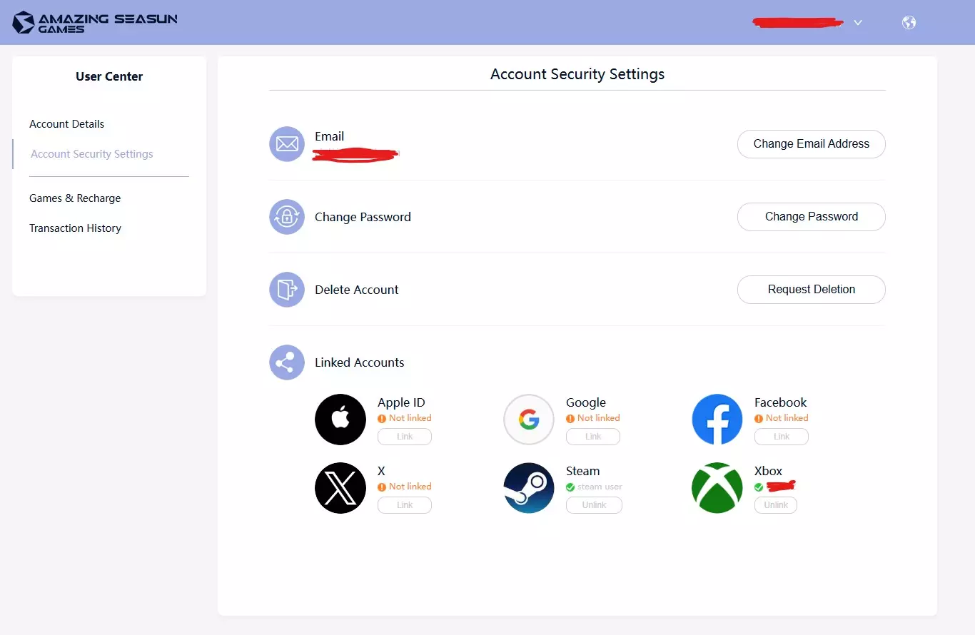The width and height of the screenshot is (975, 635).
Task: Click the Xbox linked green checkmark
Action: pyautogui.click(x=759, y=487)
